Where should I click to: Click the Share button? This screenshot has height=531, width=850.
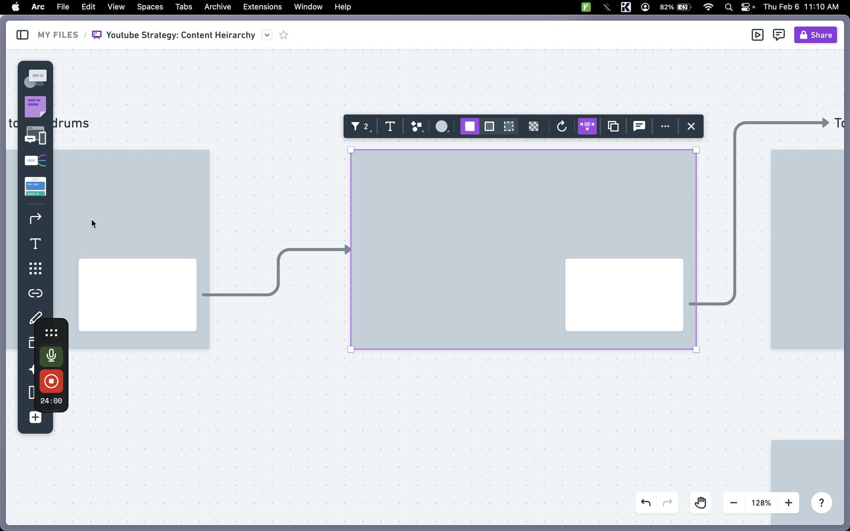[815, 35]
